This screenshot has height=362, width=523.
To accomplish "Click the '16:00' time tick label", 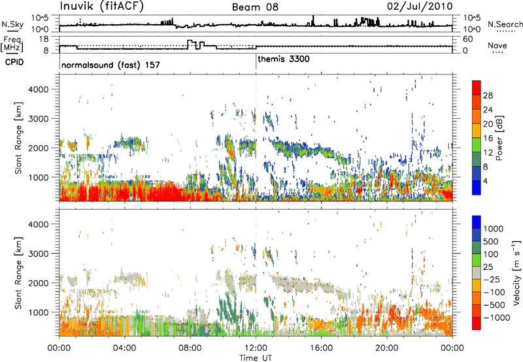I will [321, 348].
